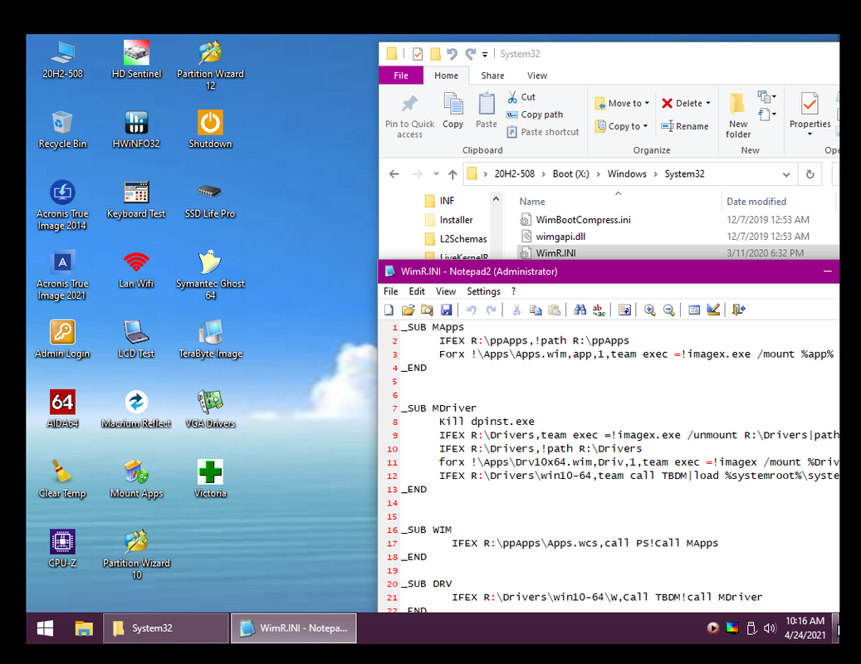The width and height of the screenshot is (861, 664).
Task: Open the recent locations dropdown chevron
Action: [x=436, y=174]
